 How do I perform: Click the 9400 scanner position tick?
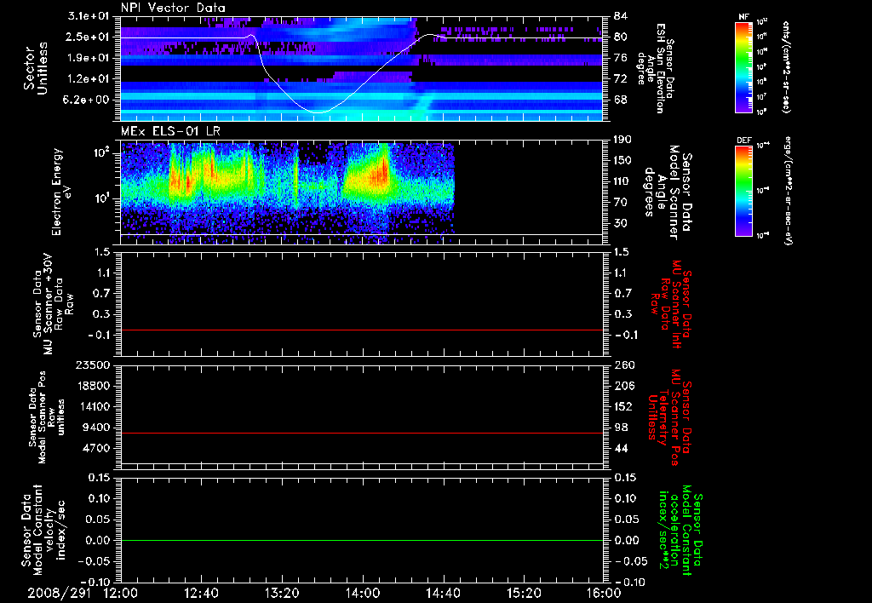[x=95, y=428]
